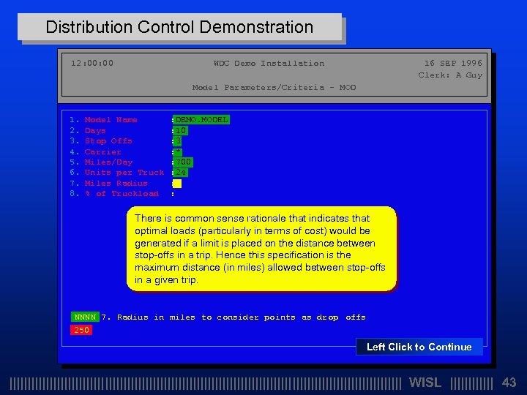
Task: Select the '5. Miles/Day' label
Action: (x=101, y=162)
